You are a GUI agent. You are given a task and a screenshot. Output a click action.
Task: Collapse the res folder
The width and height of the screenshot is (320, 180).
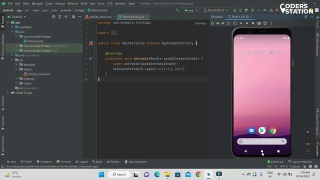click(x=12, y=60)
